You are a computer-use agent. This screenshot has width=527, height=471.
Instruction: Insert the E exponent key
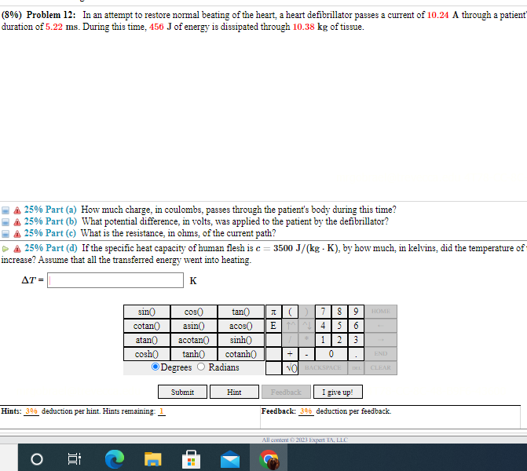tap(273, 326)
